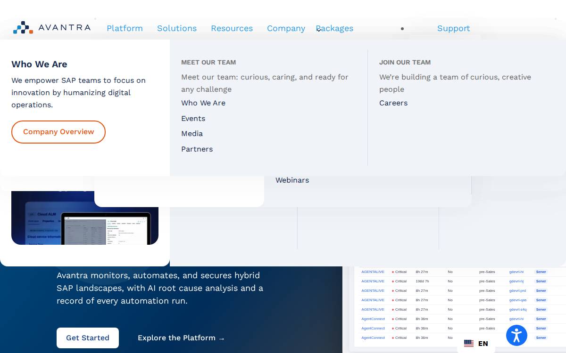Open the Events link
This screenshot has width=566, height=353.
tap(193, 119)
